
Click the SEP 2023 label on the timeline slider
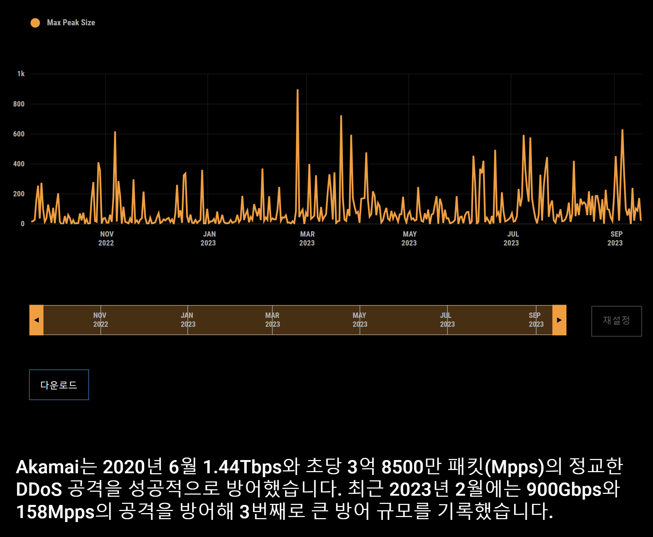pos(535,319)
